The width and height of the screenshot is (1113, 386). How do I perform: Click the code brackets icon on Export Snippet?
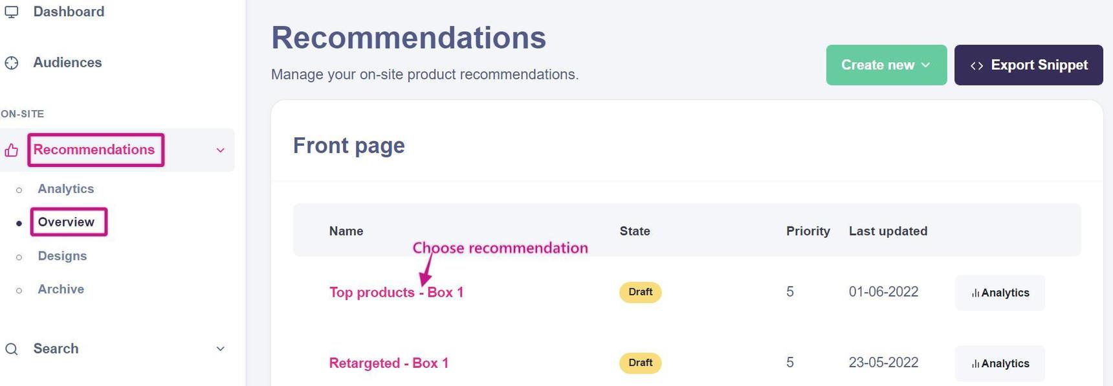click(976, 65)
